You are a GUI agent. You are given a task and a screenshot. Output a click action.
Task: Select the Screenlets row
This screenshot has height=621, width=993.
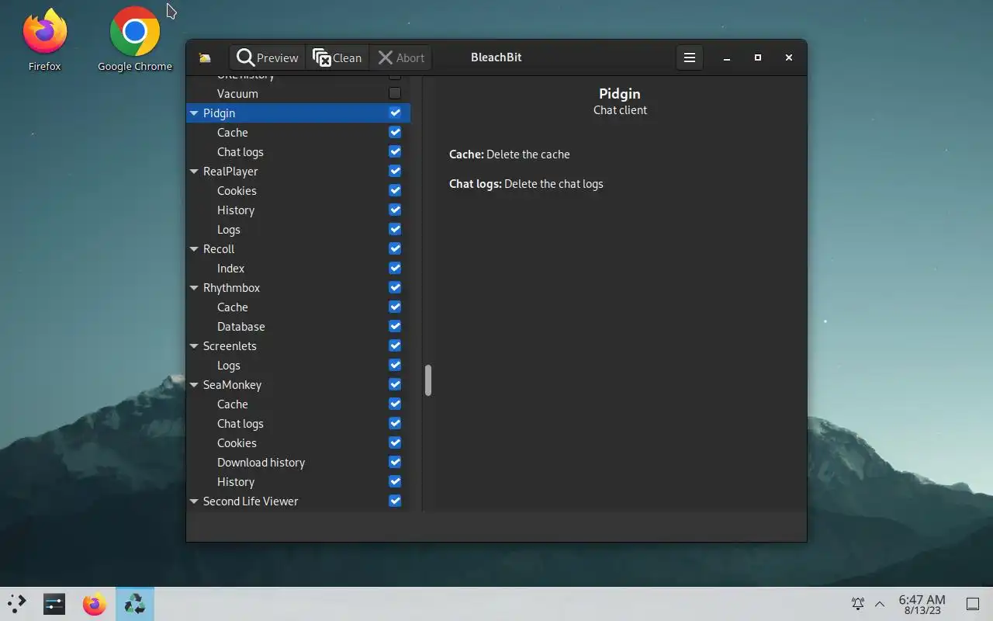click(298, 345)
